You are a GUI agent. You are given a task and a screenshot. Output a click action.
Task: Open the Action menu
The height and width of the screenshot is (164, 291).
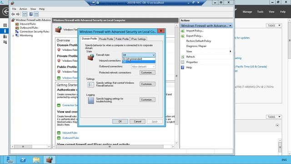(x=23, y=9)
